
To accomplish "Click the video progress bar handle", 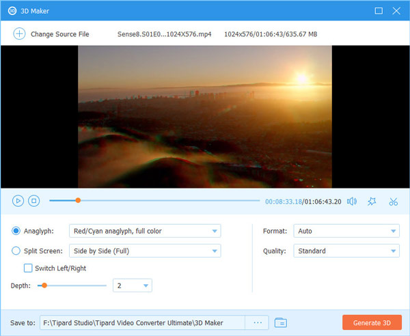I will point(78,200).
